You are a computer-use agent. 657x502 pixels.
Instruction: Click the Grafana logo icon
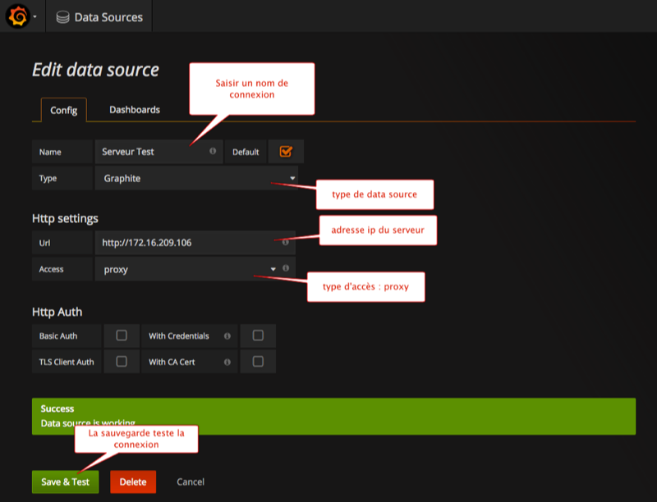click(17, 16)
